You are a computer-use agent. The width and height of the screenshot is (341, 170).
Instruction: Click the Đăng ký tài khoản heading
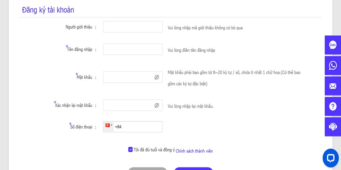point(48,10)
